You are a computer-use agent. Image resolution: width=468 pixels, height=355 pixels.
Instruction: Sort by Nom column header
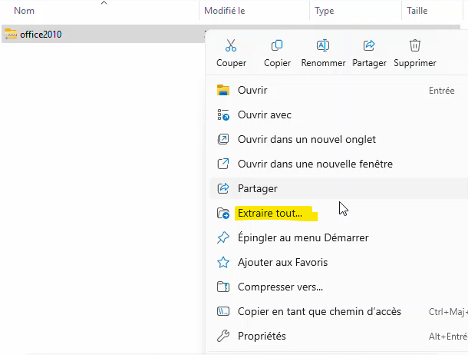click(25, 11)
